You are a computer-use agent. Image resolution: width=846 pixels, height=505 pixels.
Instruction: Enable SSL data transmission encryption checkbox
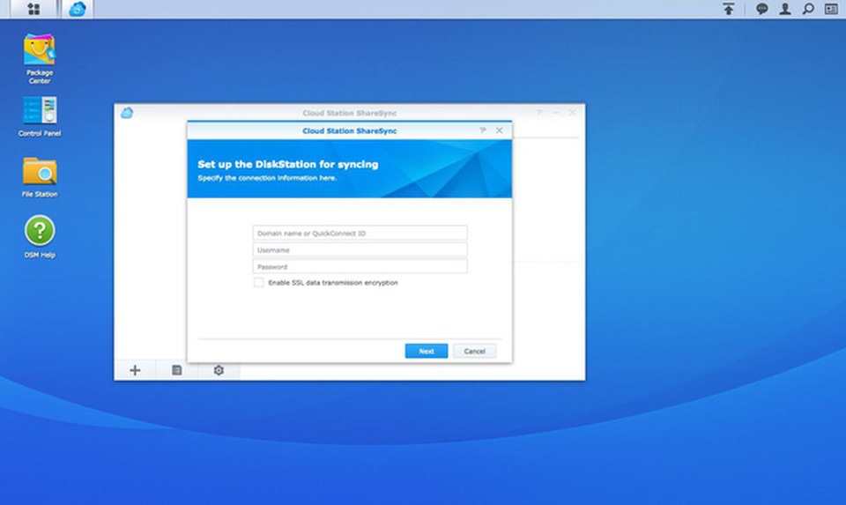259,283
